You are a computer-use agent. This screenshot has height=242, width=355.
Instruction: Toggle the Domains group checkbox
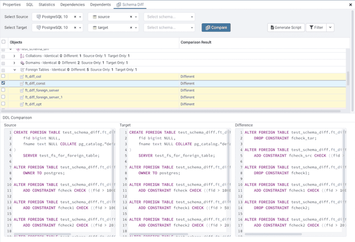3,63
